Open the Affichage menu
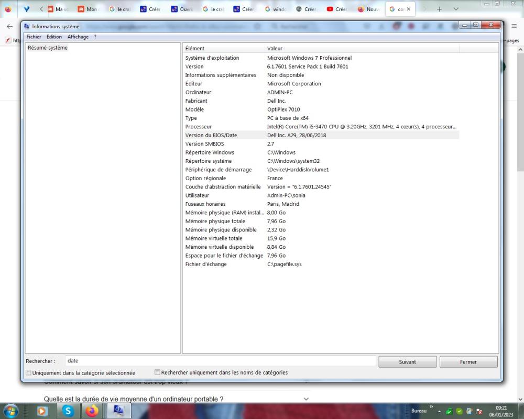524x419 pixels. coord(78,37)
